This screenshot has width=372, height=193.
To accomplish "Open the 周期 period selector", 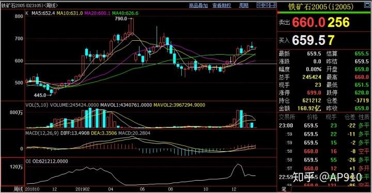I will (x=244, y=6).
